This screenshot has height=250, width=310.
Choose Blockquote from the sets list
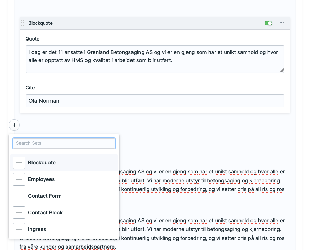[42, 163]
